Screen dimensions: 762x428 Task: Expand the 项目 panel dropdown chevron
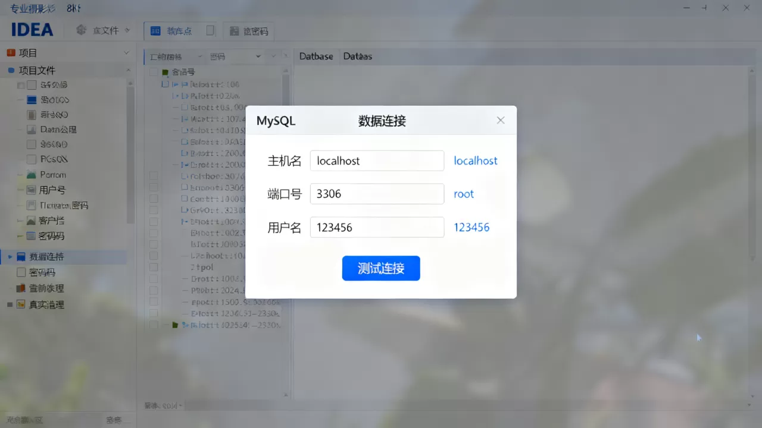(126, 53)
